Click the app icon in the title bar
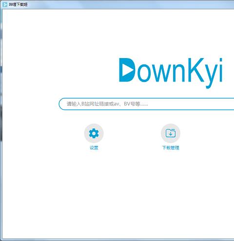 [x=5, y=4]
